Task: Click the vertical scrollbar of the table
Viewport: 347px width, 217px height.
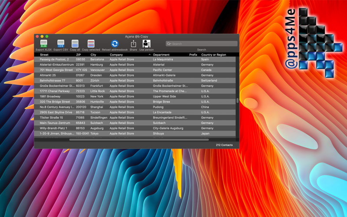Action: [237, 100]
